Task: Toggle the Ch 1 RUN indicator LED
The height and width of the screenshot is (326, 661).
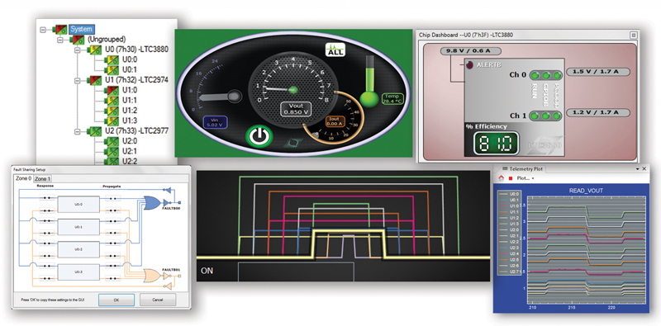Action: tap(535, 116)
